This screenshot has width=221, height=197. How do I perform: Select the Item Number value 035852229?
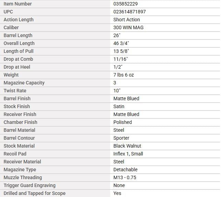click(126, 4)
